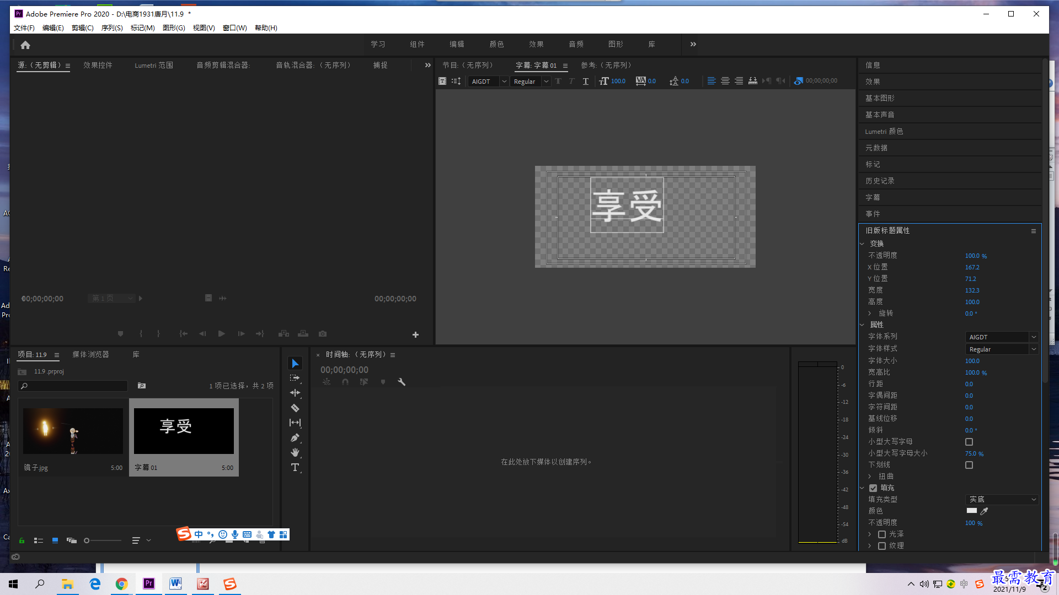Select the Type tool
Viewport: 1059px width, 595px height.
295,467
